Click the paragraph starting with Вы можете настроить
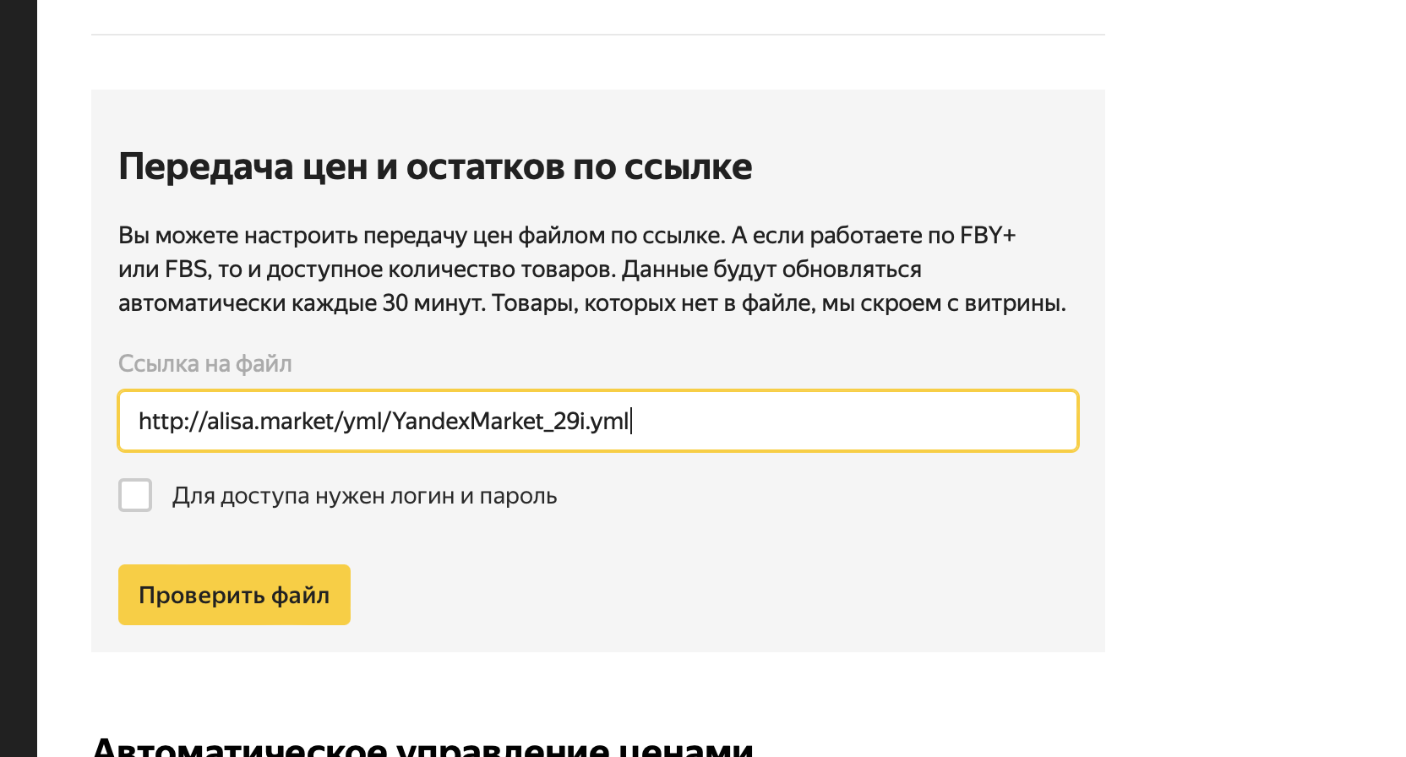Screen dimensions: 1406x757 [592, 269]
